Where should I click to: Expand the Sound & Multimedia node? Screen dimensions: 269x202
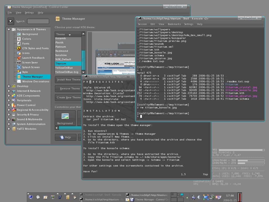(9, 119)
